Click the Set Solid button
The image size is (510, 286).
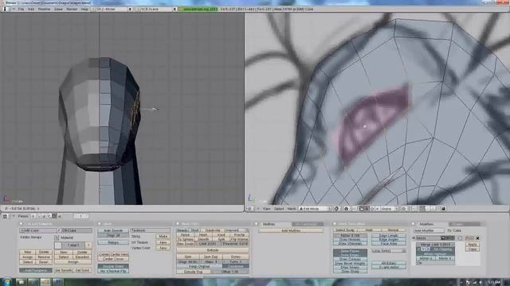(x=82, y=270)
